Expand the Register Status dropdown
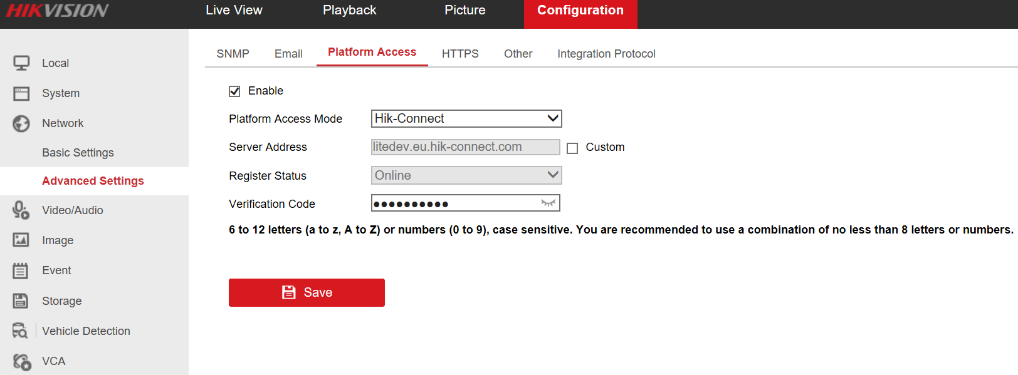This screenshot has height=375, width=1018. point(466,175)
